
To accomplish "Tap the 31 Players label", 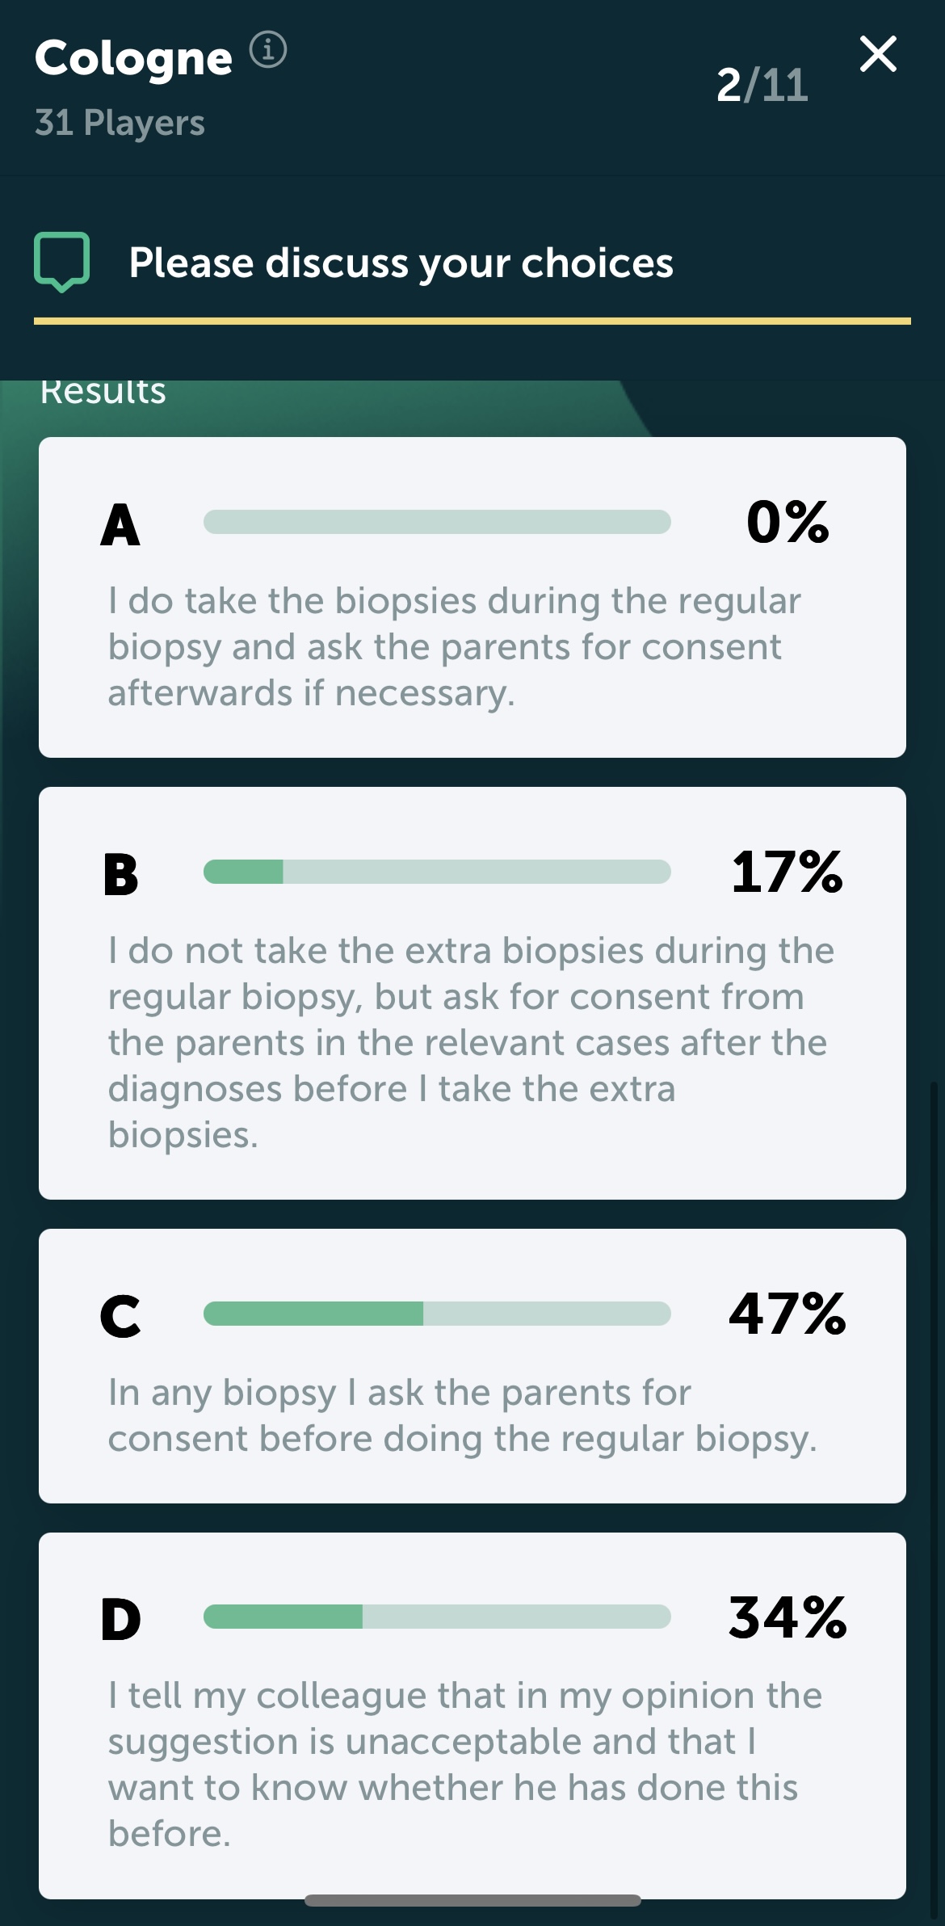I will (120, 123).
